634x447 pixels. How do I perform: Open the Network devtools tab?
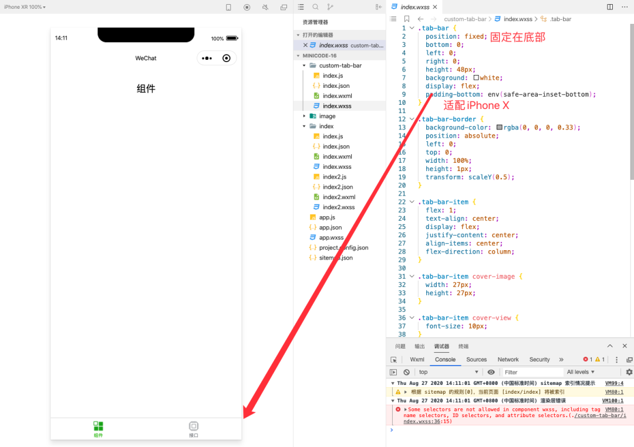point(508,360)
